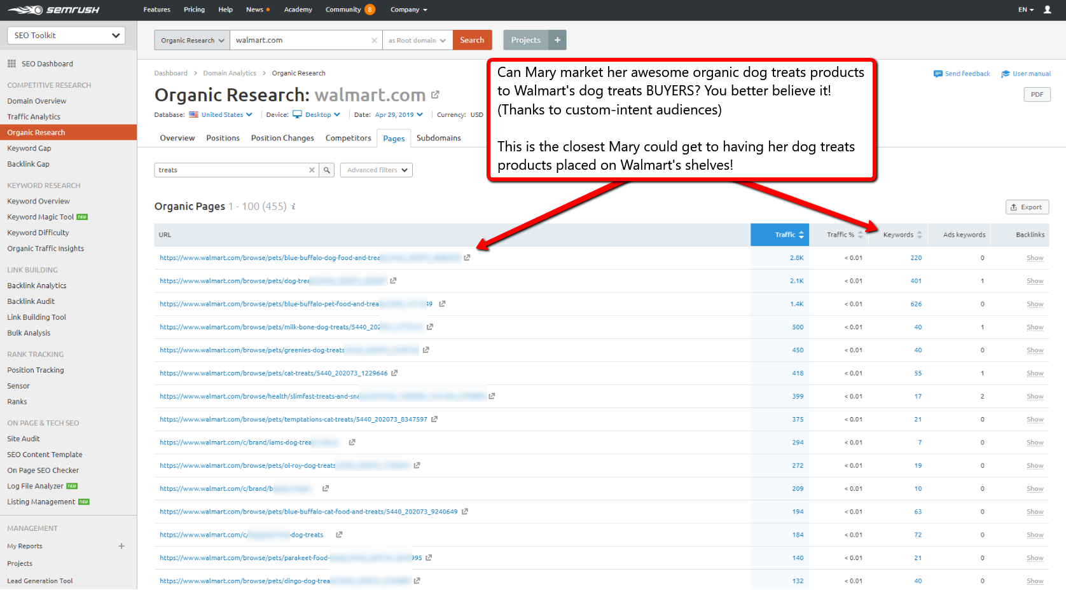Open the Organic Research tool dropdown
Viewport: 1066px width, 590px height.
click(x=192, y=40)
